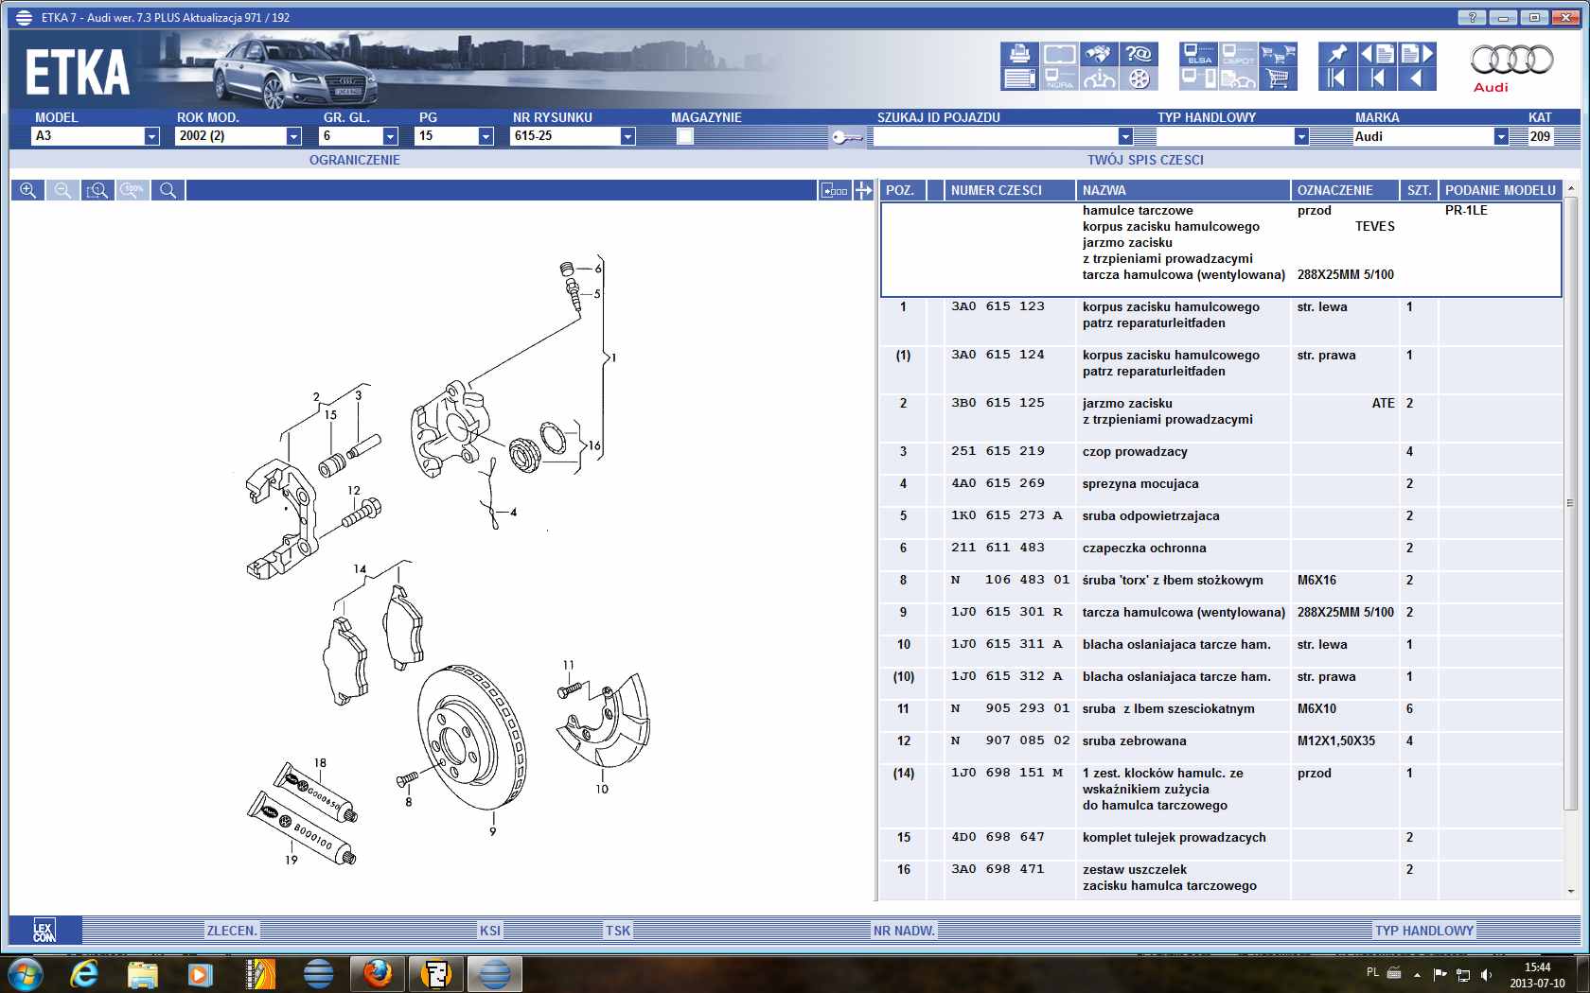Open the MODEL dropdown showing A3
The height and width of the screenshot is (993, 1590).
coord(151,136)
